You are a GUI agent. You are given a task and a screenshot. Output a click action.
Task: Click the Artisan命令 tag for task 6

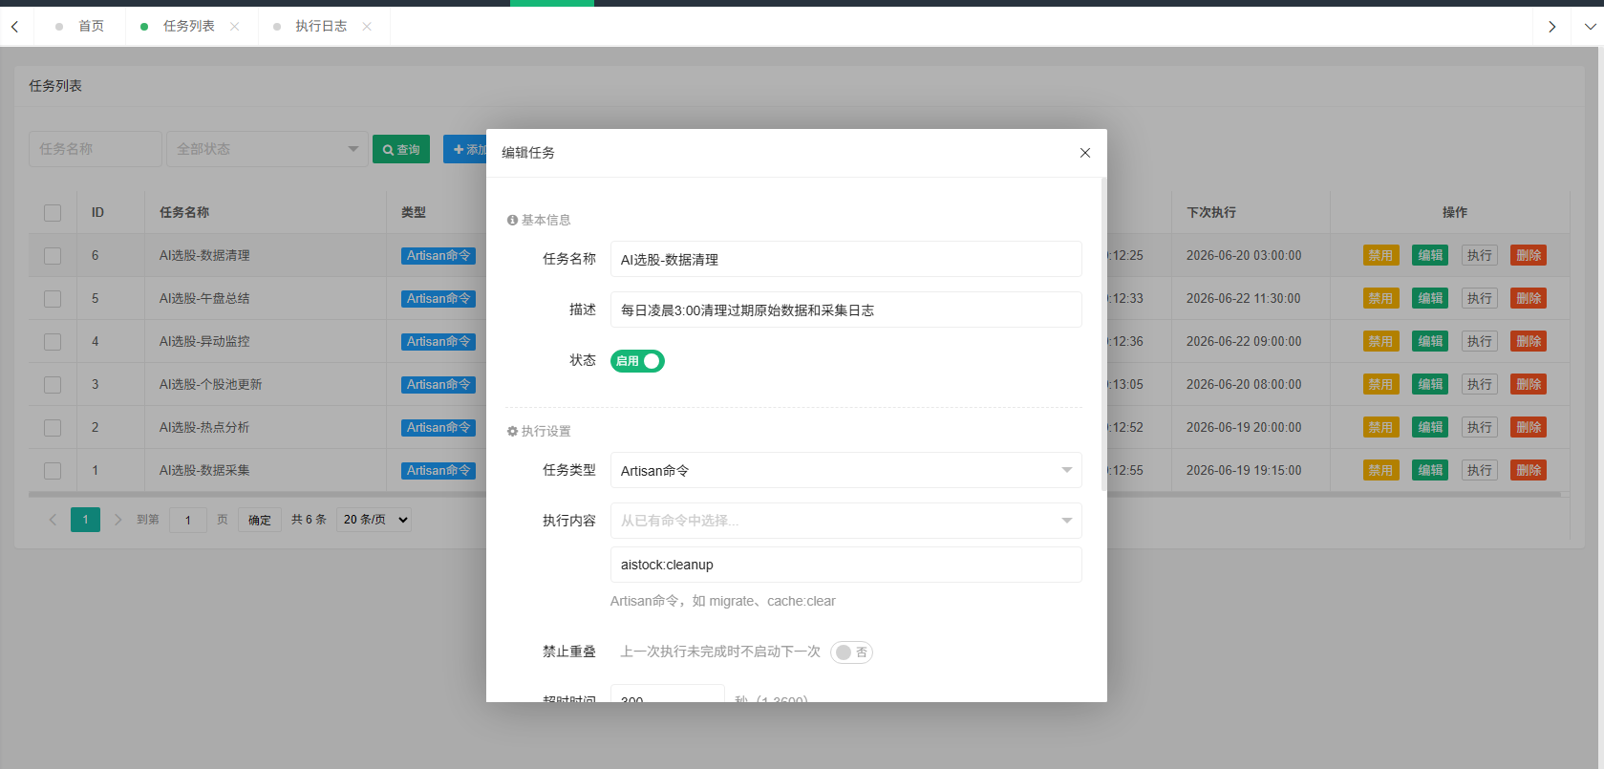pyautogui.click(x=438, y=255)
